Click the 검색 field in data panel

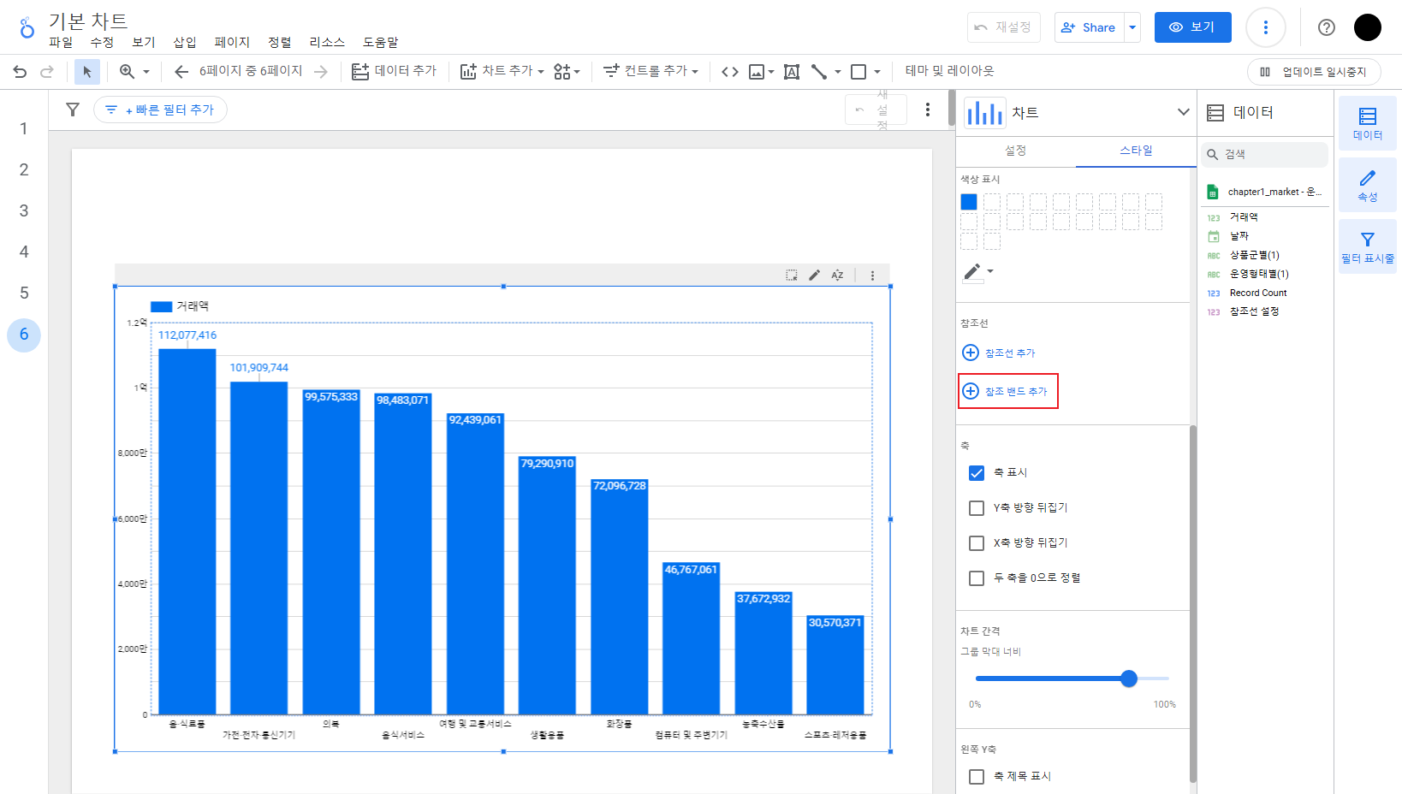click(1264, 155)
